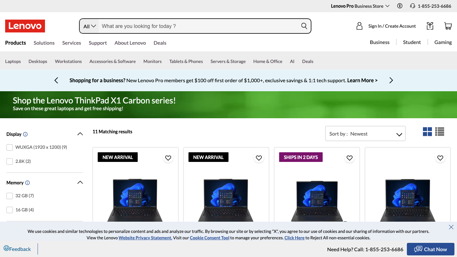The height and width of the screenshot is (257, 457).
Task: Check the 16 GB memory filter
Action: click(x=10, y=210)
